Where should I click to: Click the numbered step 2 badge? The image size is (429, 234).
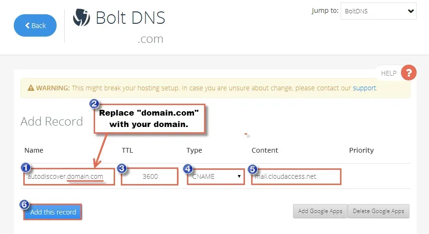point(94,104)
